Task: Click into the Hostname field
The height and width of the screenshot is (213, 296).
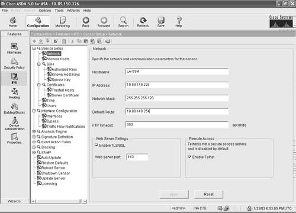Action: pos(177,72)
